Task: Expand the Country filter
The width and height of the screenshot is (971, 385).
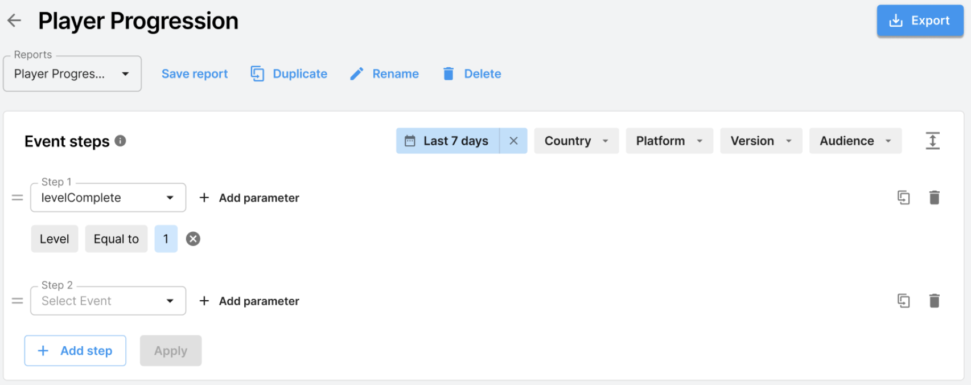Action: [x=576, y=141]
